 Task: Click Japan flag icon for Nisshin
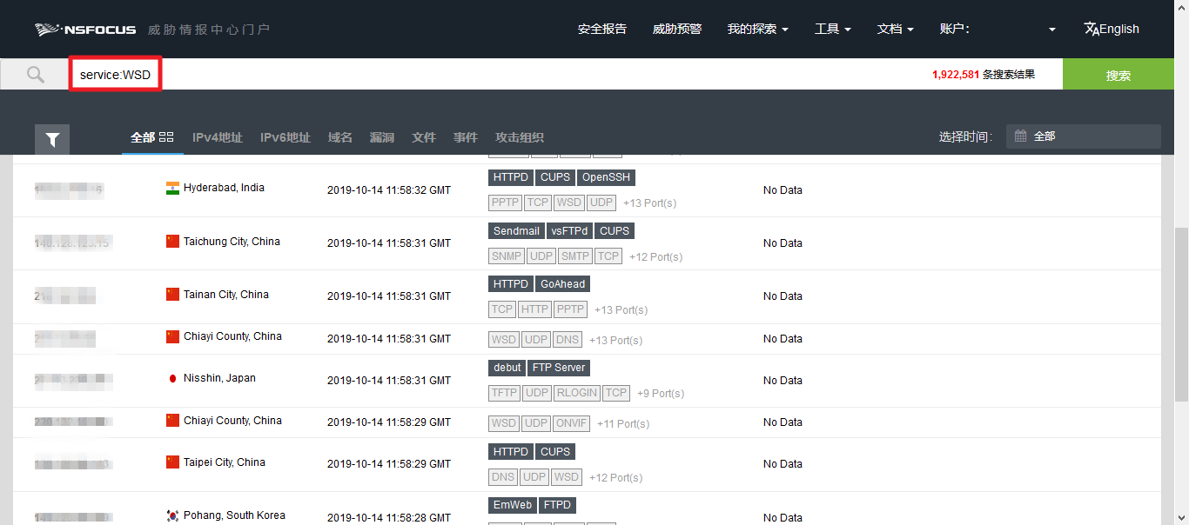[x=172, y=379]
